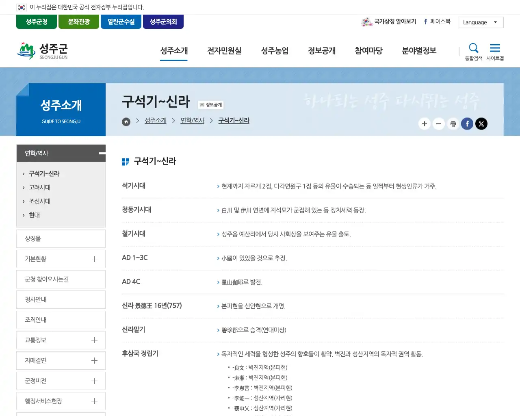Click the 성주군 logo
The height and width of the screenshot is (416, 520).
click(x=42, y=51)
